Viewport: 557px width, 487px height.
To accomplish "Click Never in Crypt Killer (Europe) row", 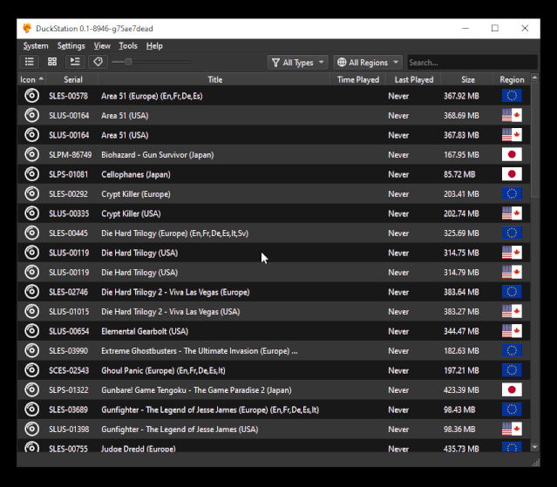I will (x=398, y=194).
